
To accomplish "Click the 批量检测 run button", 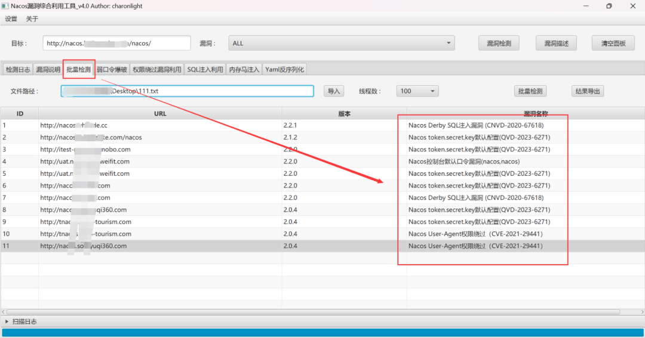I will [530, 91].
